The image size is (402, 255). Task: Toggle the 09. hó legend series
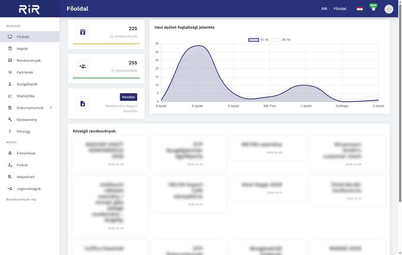pyautogui.click(x=281, y=40)
